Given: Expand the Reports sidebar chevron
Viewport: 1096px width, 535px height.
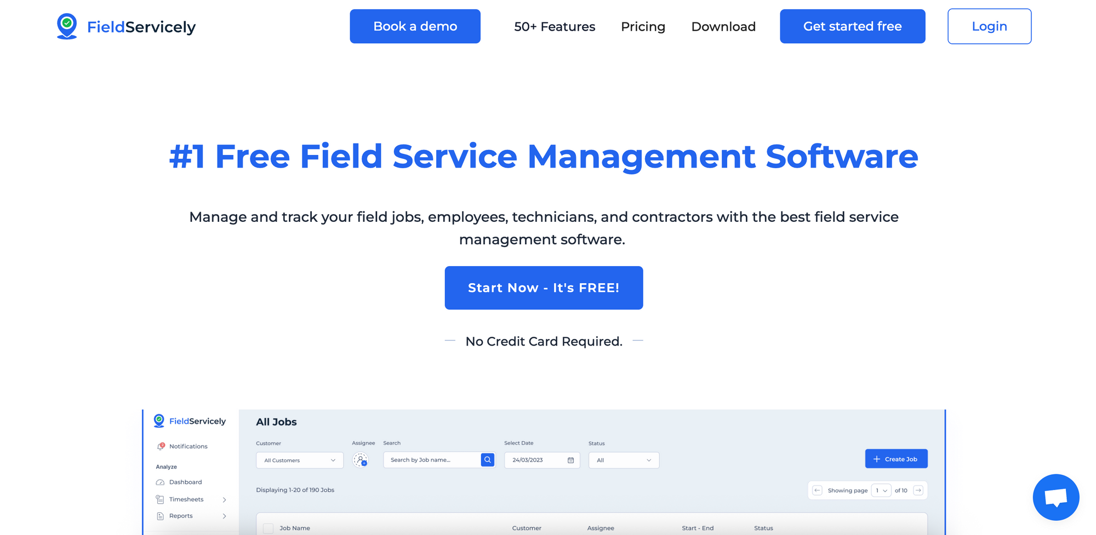Looking at the screenshot, I should 224,516.
